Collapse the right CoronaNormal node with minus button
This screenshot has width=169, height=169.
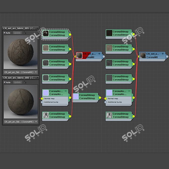[129, 91]
